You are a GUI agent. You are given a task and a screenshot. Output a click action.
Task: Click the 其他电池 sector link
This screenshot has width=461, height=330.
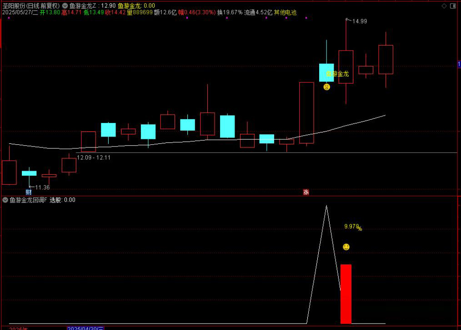(285, 13)
